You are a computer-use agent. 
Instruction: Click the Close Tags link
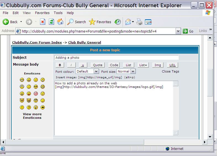click(x=170, y=71)
